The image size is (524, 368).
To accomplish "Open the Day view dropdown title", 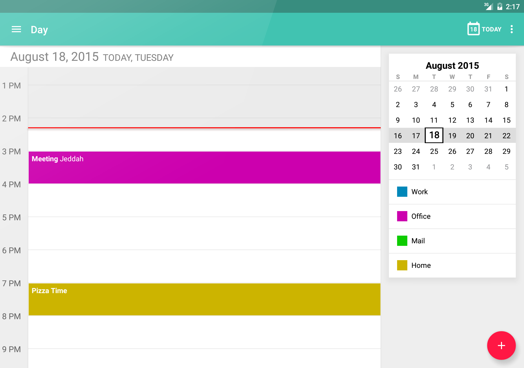I will (39, 30).
